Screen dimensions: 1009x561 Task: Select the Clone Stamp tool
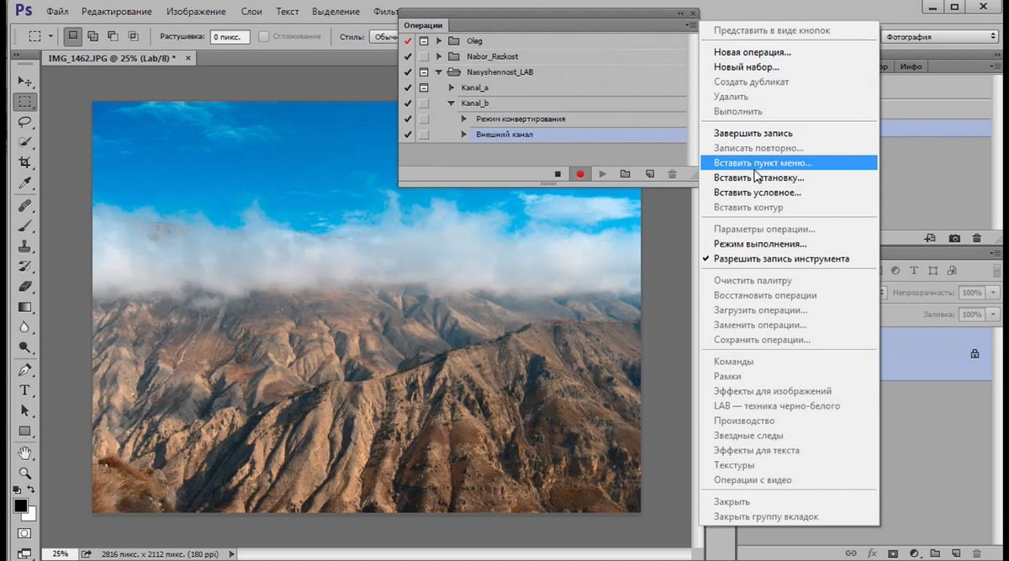(25, 246)
